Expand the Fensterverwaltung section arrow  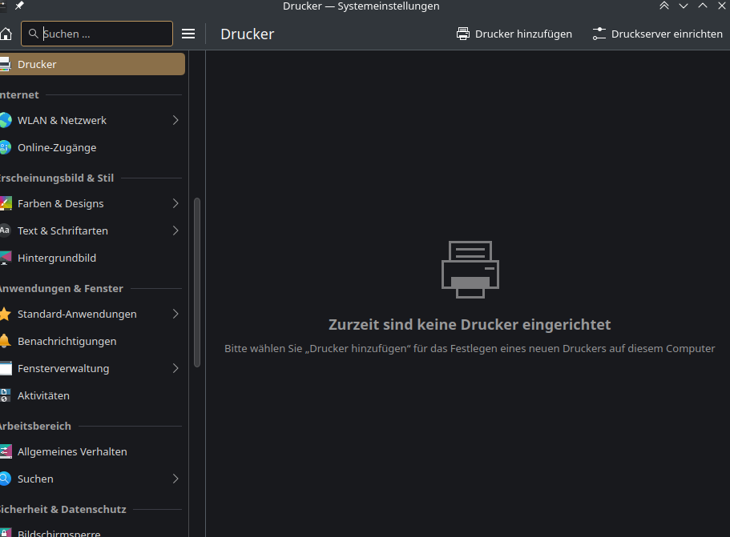pos(175,368)
